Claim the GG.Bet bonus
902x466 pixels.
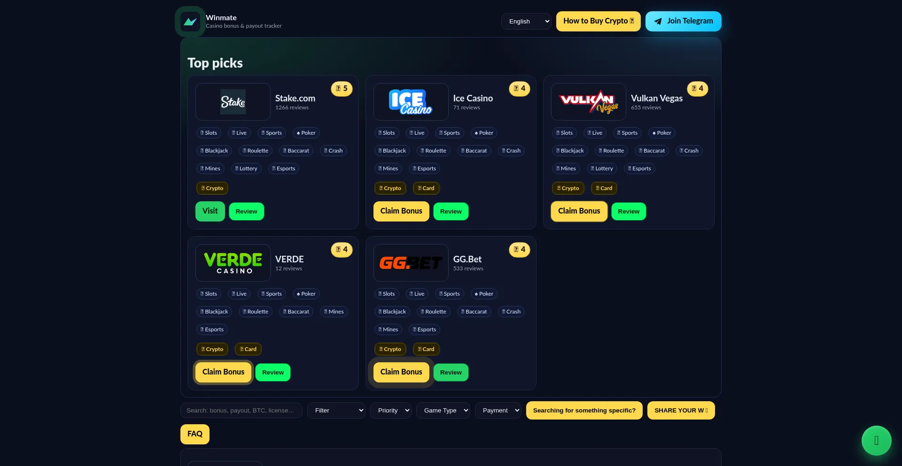click(x=401, y=372)
